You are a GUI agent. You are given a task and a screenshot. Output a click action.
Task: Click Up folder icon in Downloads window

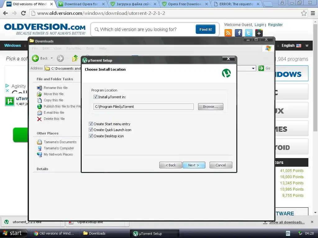click(75, 58)
